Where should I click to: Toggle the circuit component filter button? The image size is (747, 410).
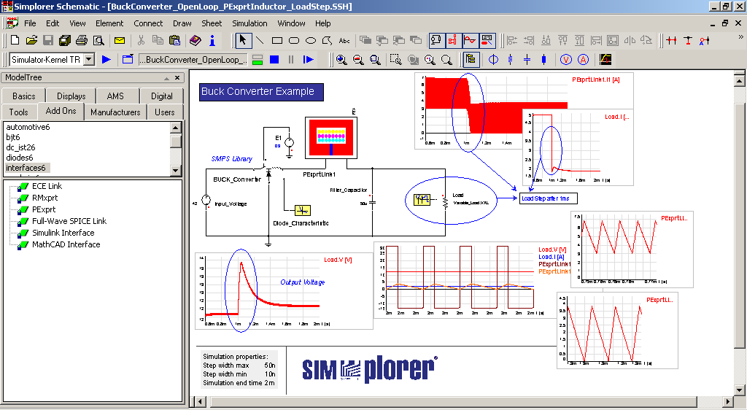[x=436, y=40]
